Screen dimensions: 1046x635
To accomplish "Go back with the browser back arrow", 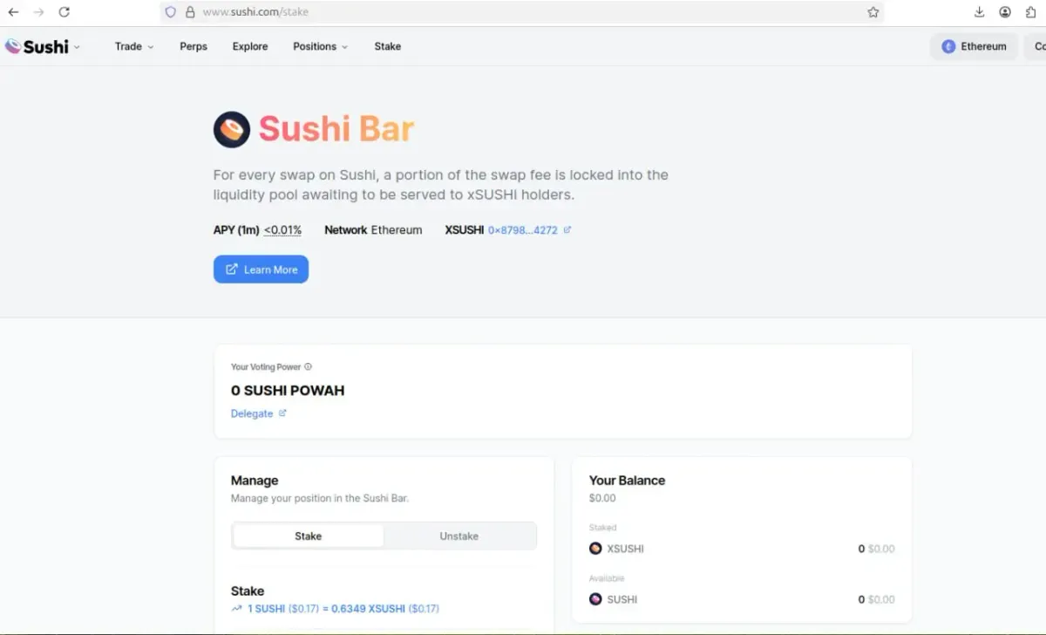I will 13,12.
